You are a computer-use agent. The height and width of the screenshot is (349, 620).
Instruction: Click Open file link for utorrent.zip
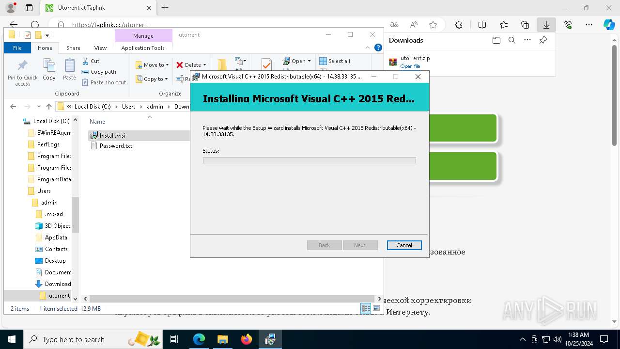click(x=410, y=66)
